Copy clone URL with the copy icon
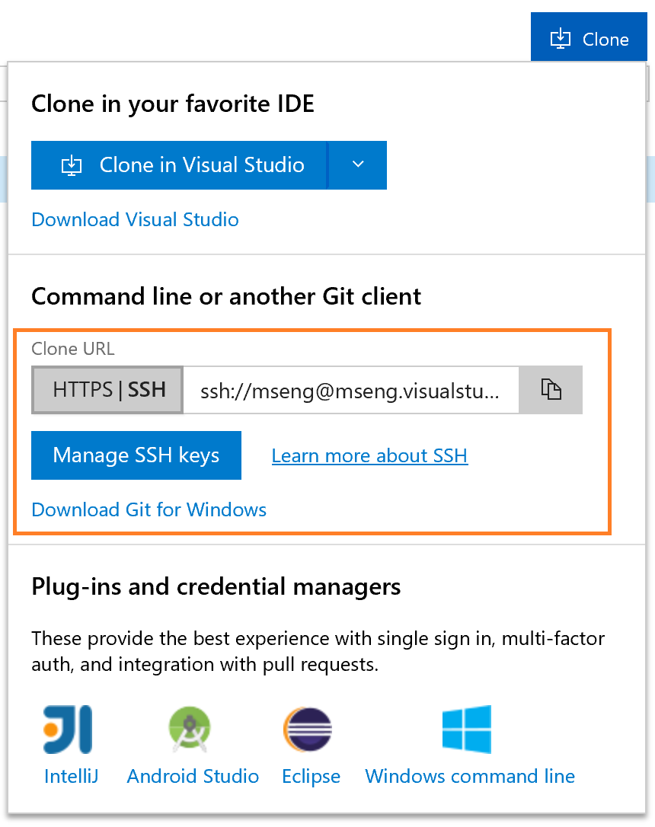 point(551,390)
